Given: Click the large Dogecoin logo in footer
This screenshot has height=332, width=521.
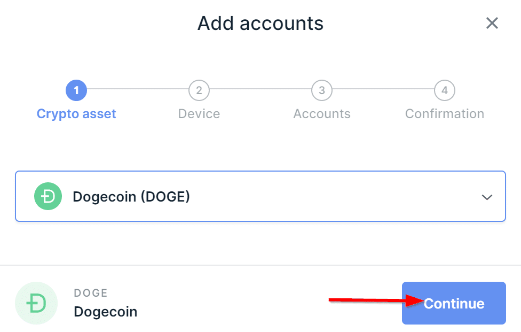Looking at the screenshot, I should pyautogui.click(x=36, y=303).
